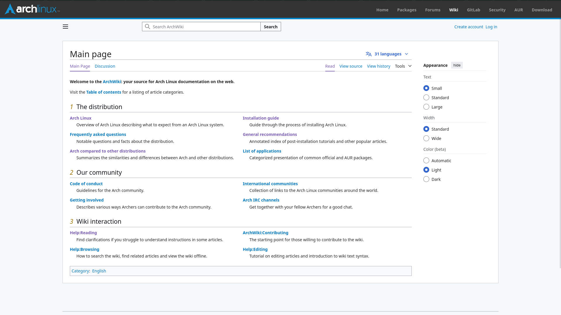Open the Installation guide link

tap(261, 118)
